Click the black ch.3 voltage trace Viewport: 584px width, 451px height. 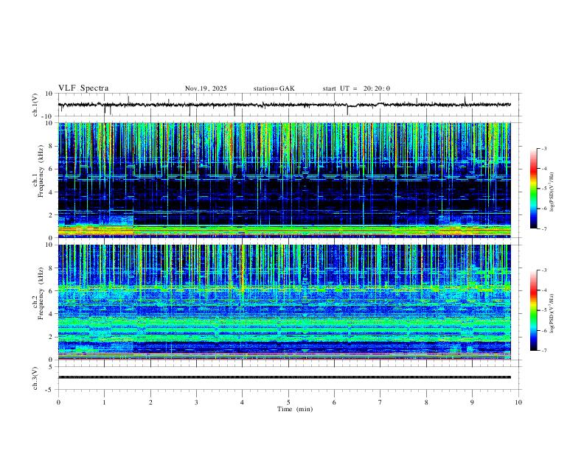[284, 377]
